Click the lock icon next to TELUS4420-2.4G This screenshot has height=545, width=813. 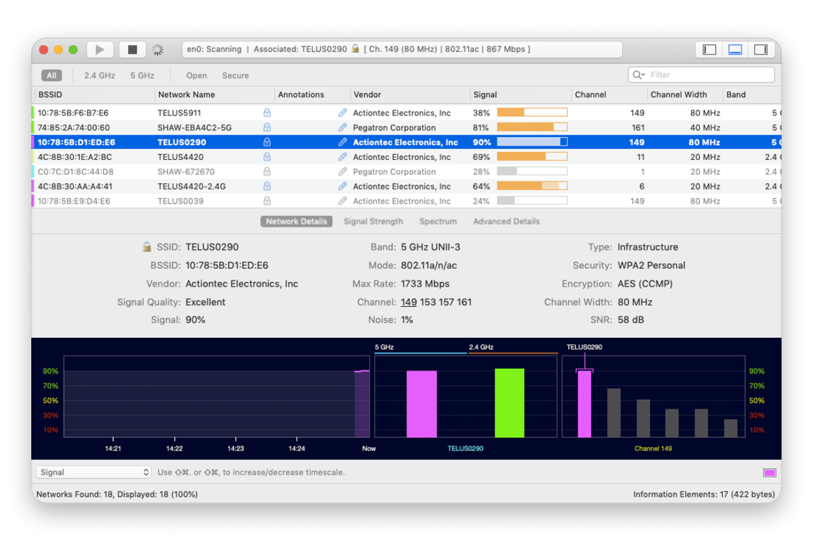coord(267,187)
